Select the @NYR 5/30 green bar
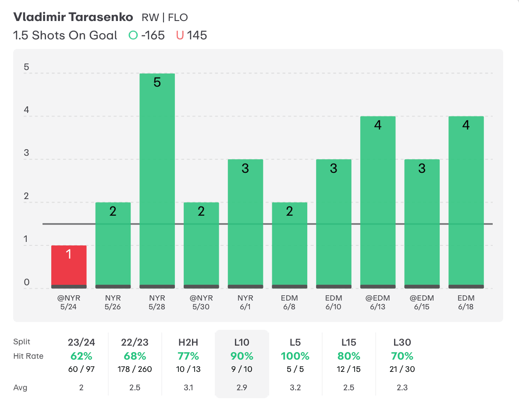This screenshot has width=519, height=406. 201,245
